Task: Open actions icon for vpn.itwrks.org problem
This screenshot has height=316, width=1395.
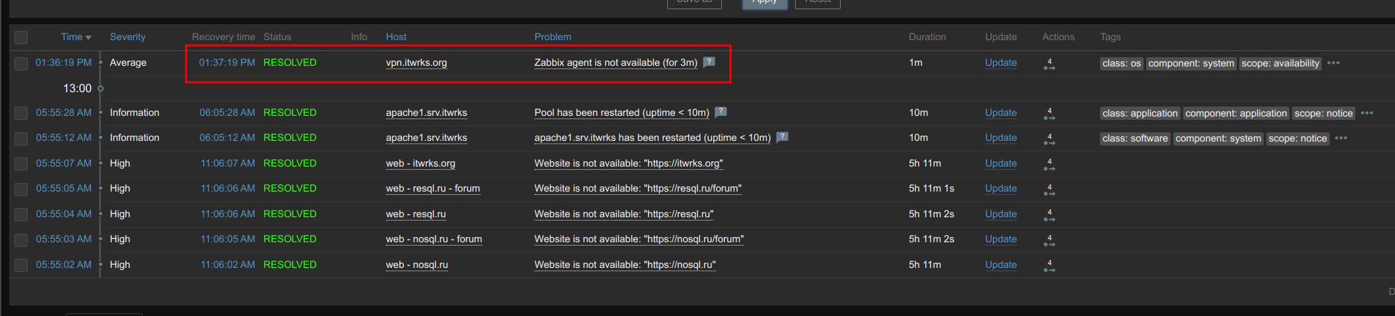Action: point(1049,64)
